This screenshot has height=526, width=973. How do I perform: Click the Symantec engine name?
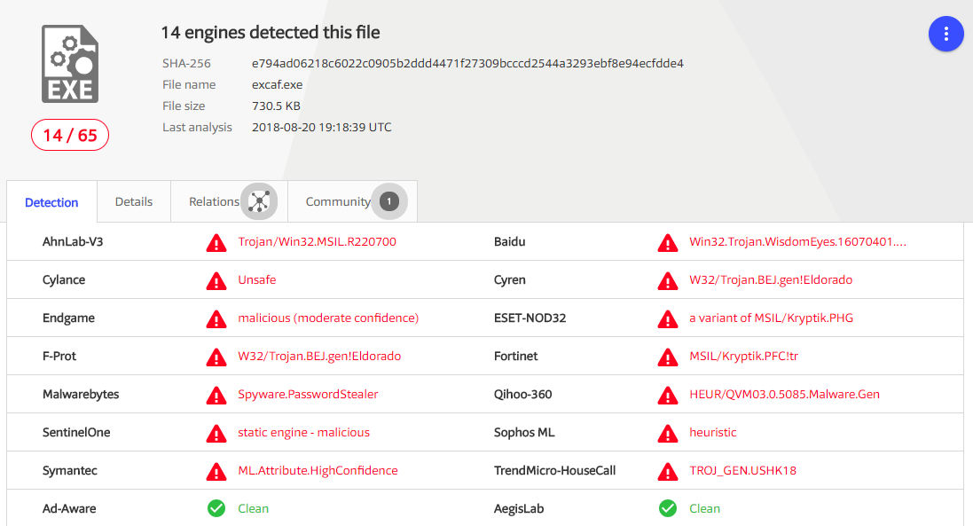[x=69, y=471]
